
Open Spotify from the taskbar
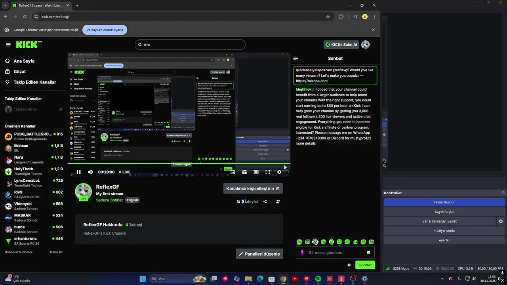tap(318, 279)
